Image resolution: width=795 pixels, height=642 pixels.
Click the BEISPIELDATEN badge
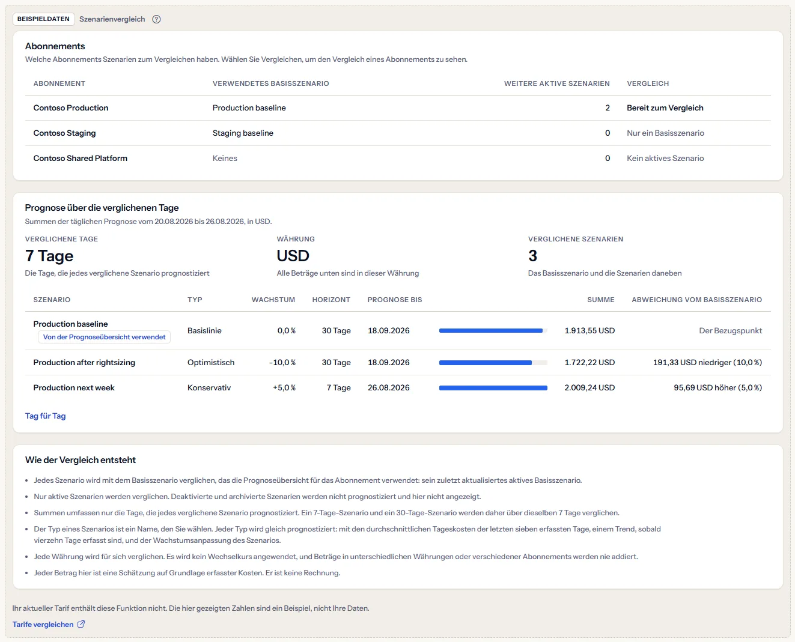[x=43, y=19]
